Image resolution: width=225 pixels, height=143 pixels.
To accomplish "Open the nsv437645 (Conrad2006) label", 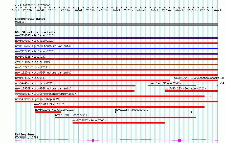I will click(164, 83).
